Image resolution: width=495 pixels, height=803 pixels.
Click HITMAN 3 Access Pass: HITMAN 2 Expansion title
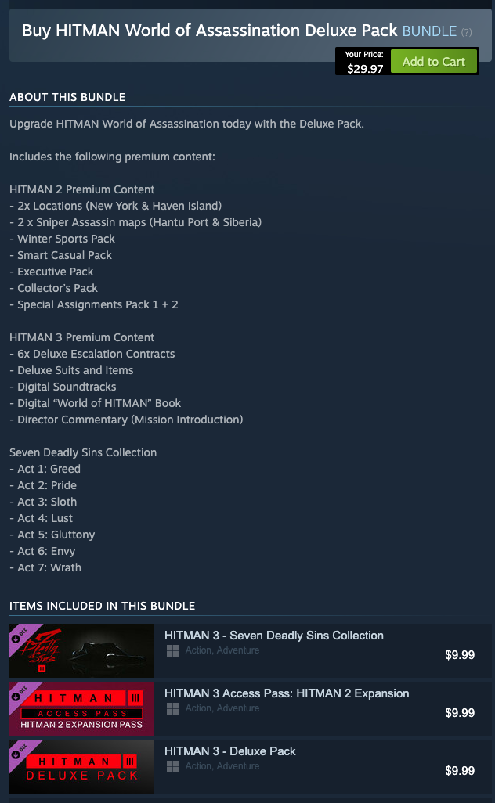[287, 693]
